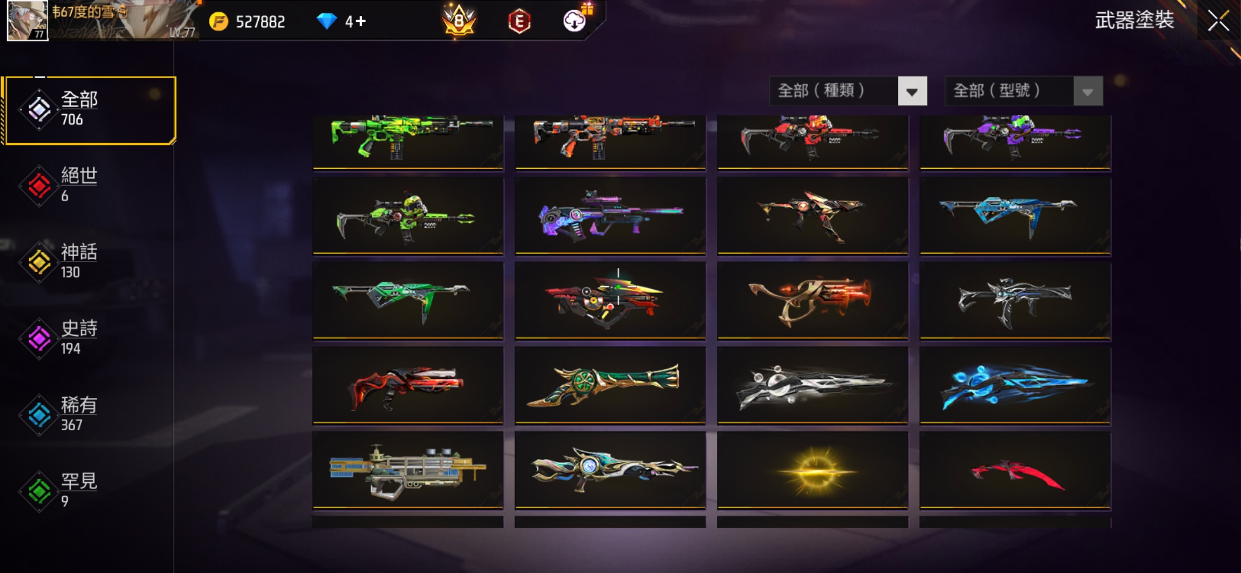The height and width of the screenshot is (573, 1241).
Task: Select the 史詩 194 category
Action: pyautogui.click(x=88, y=338)
